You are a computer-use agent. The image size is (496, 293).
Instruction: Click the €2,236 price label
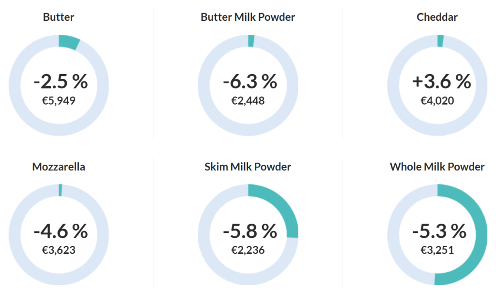248,250
